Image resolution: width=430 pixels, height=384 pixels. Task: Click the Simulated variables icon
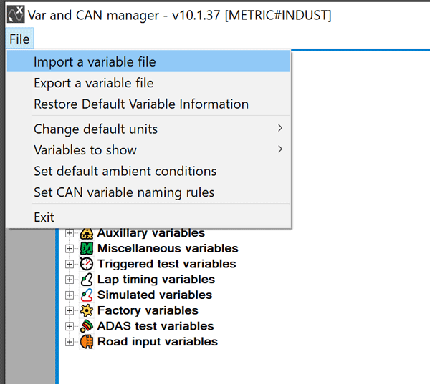point(86,295)
